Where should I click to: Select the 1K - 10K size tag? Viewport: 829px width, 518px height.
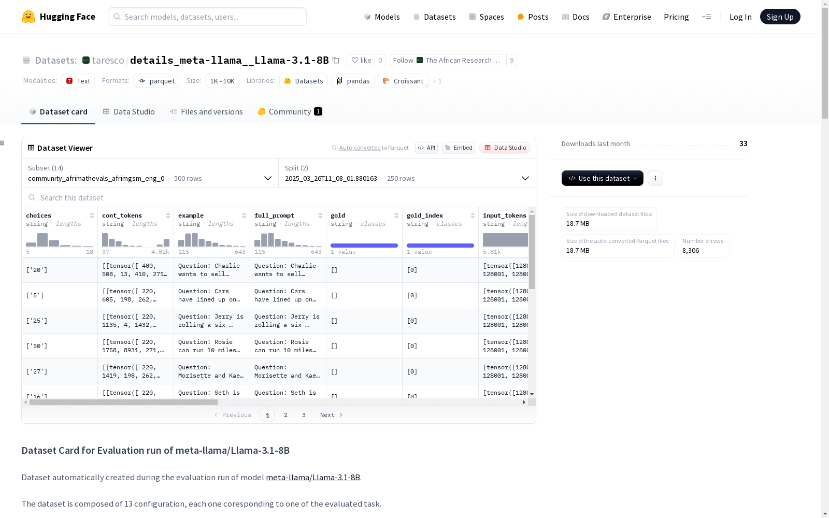pos(222,81)
